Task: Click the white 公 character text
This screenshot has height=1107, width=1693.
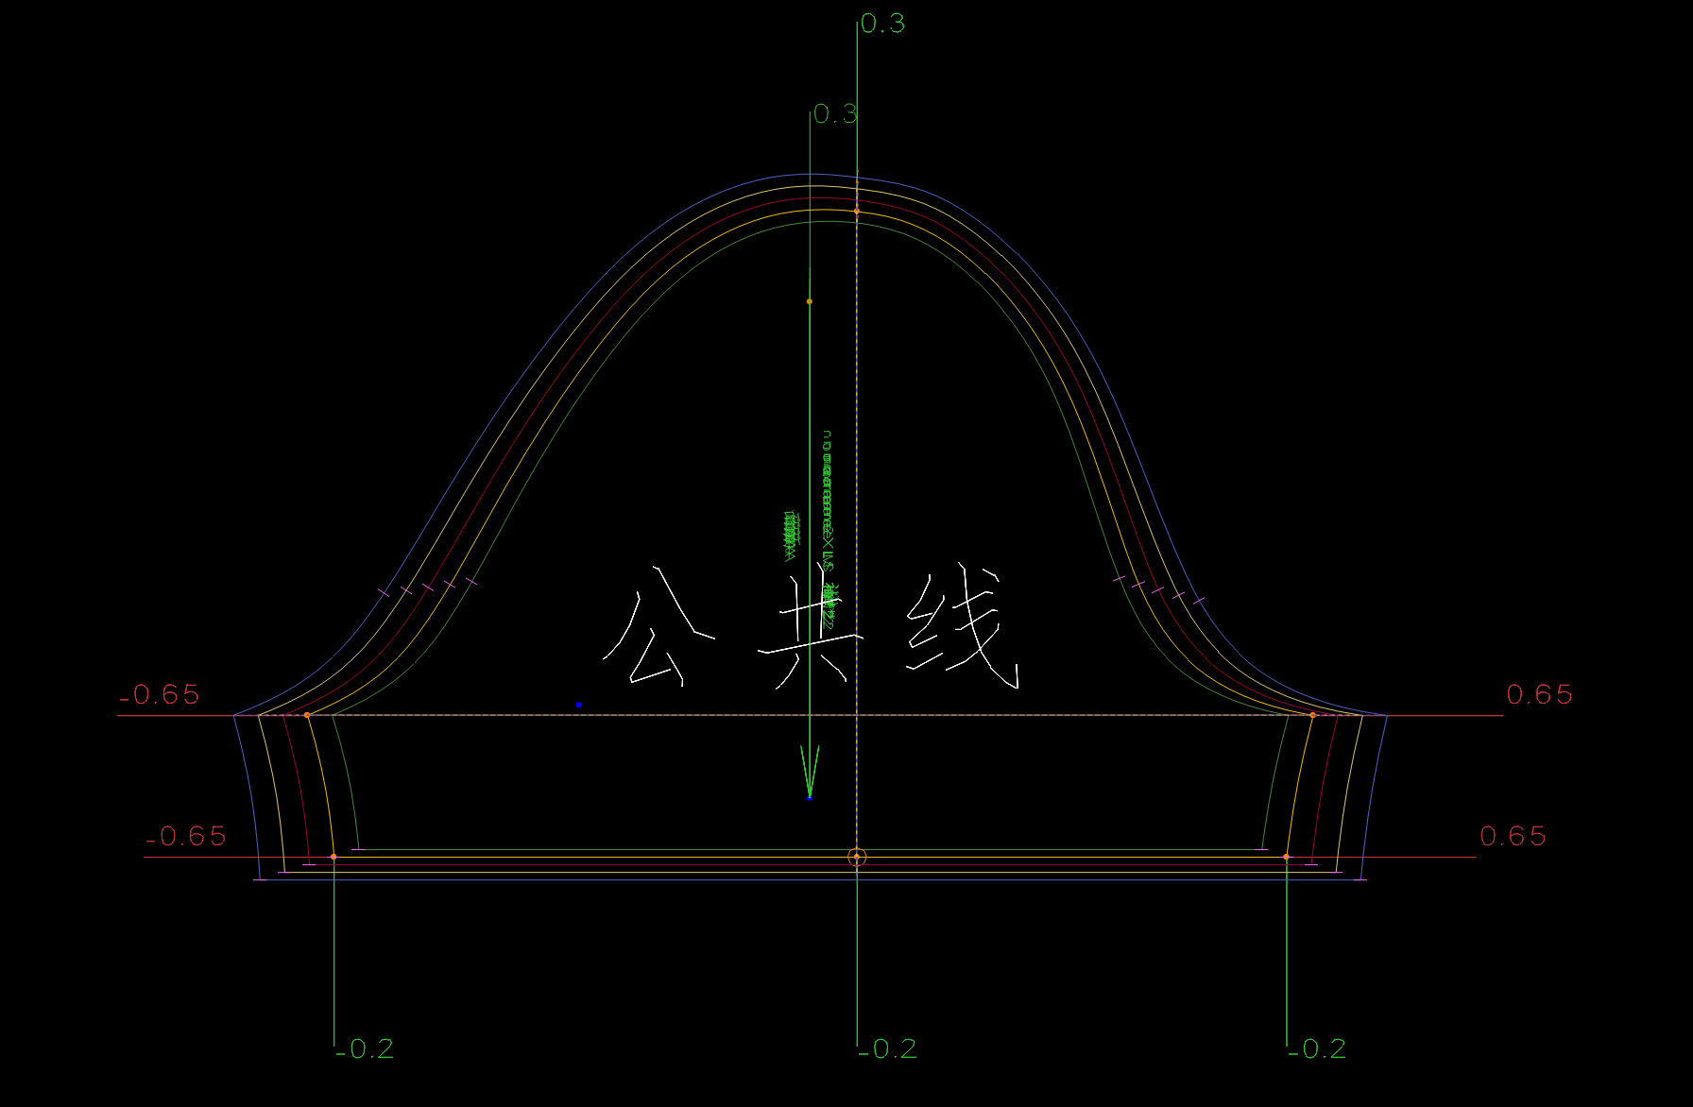Action: point(654,628)
